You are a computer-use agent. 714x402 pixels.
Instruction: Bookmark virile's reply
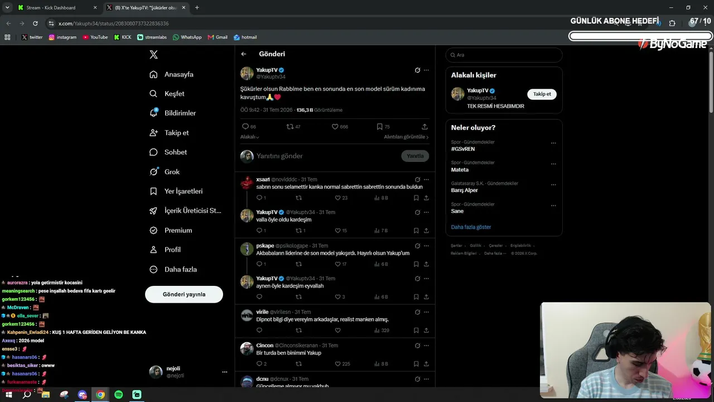pyautogui.click(x=416, y=331)
